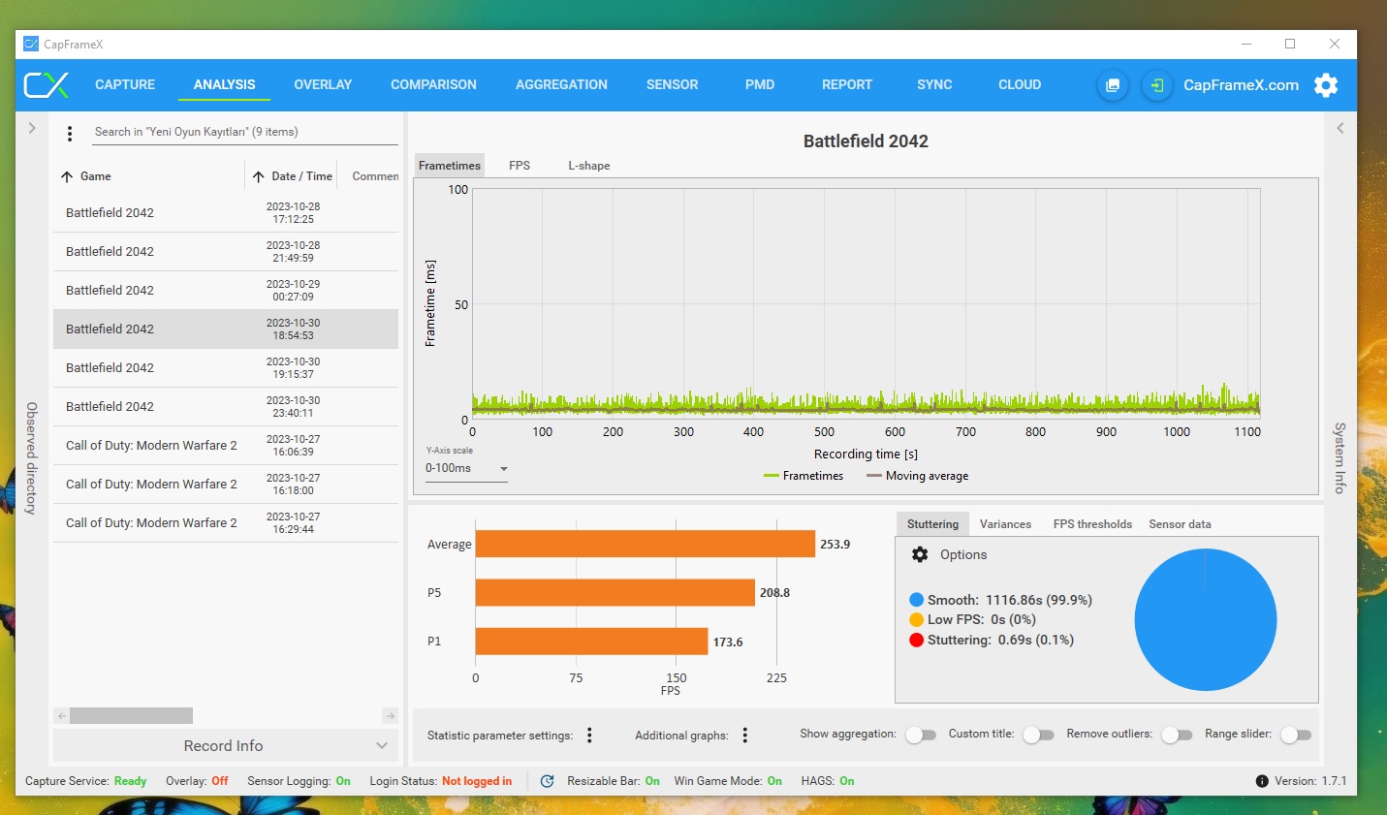Screen dimensions: 1387x815
Task: Open the FPS thresholds tab
Action: pos(1092,524)
